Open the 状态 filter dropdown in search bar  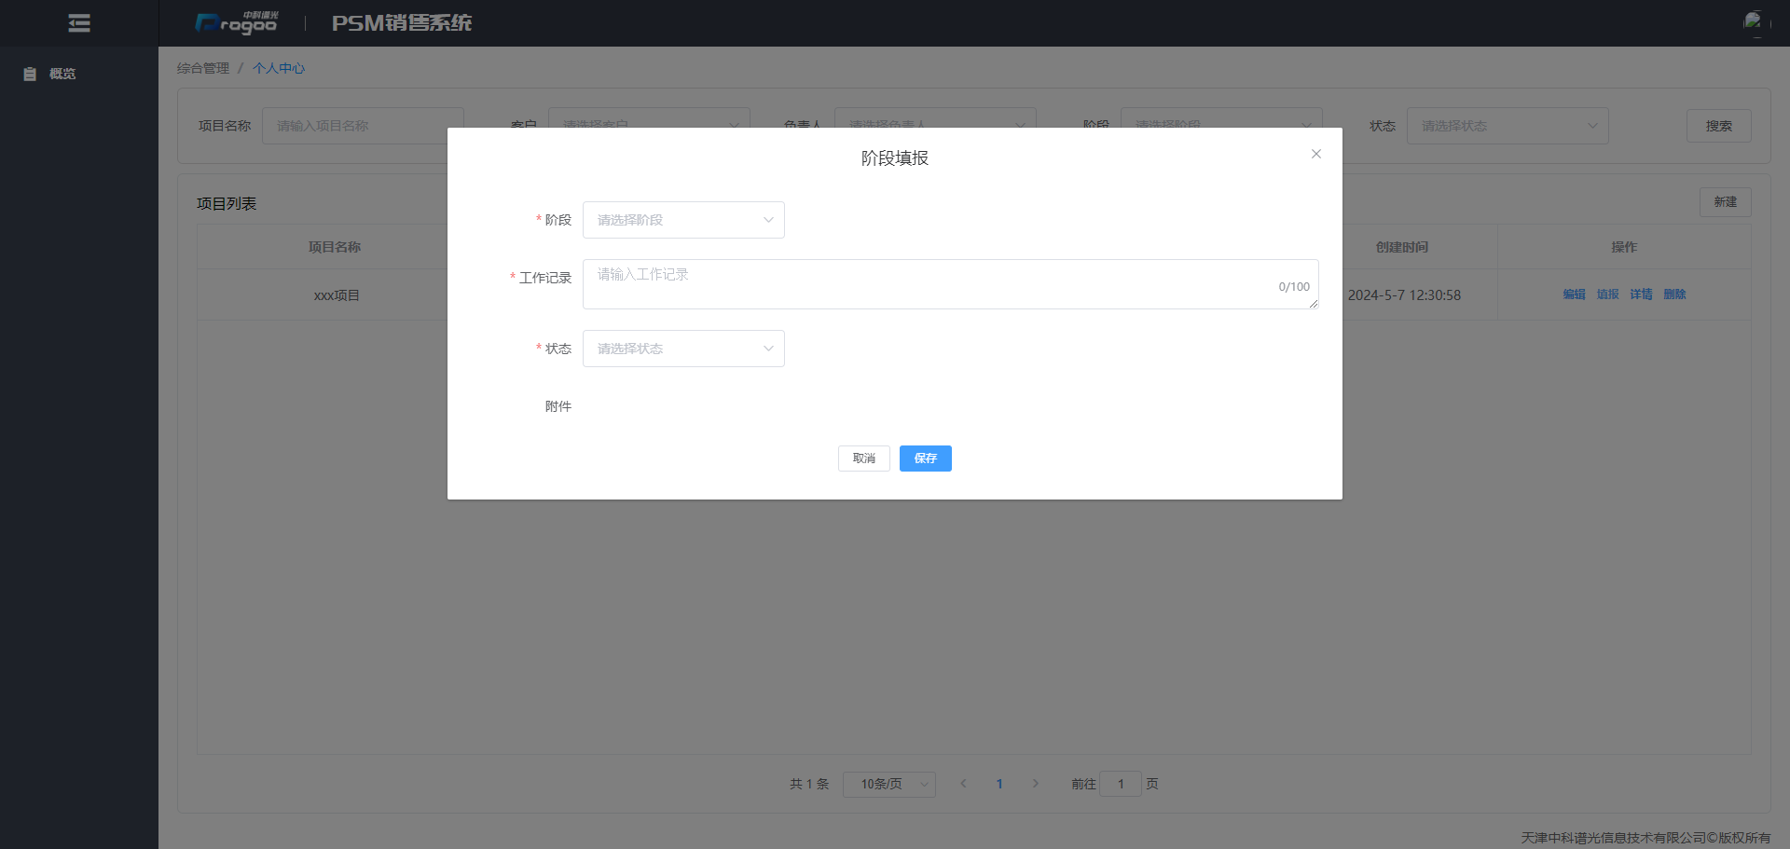click(x=1507, y=126)
